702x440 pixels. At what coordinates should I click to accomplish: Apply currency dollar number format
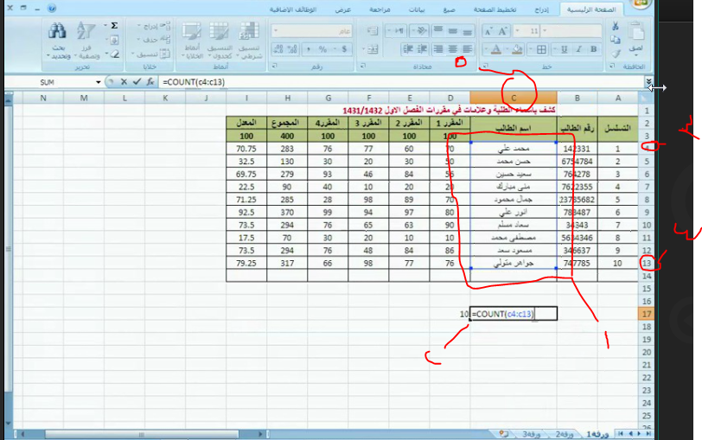(344, 49)
